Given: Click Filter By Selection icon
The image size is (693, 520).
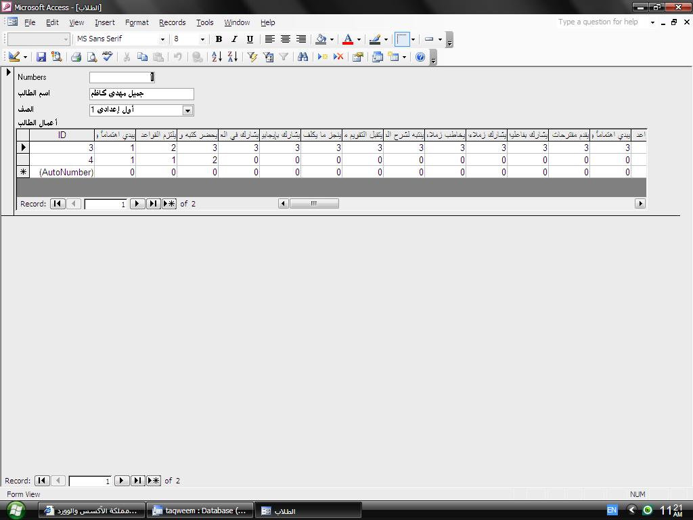Looking at the screenshot, I should point(252,57).
